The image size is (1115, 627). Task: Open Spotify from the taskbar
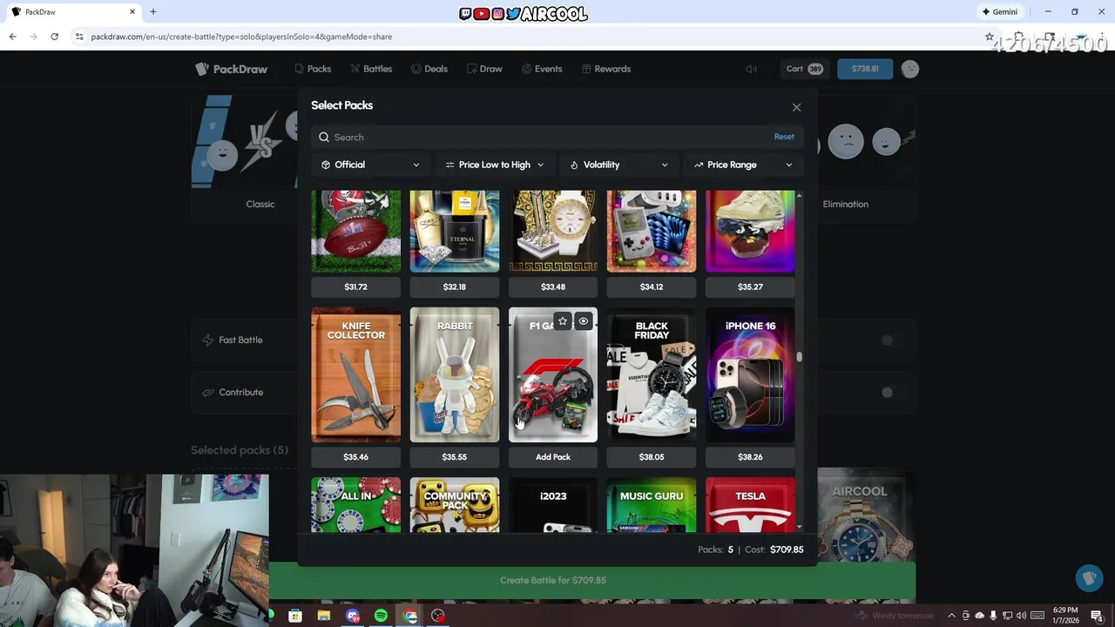(381, 616)
